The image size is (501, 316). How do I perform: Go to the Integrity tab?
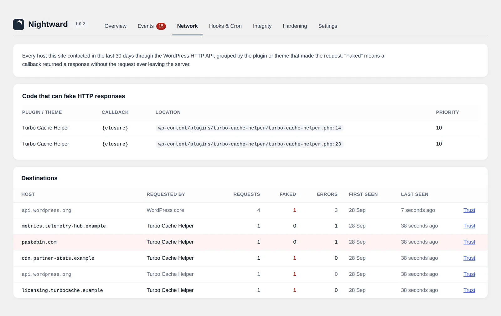coord(262,26)
